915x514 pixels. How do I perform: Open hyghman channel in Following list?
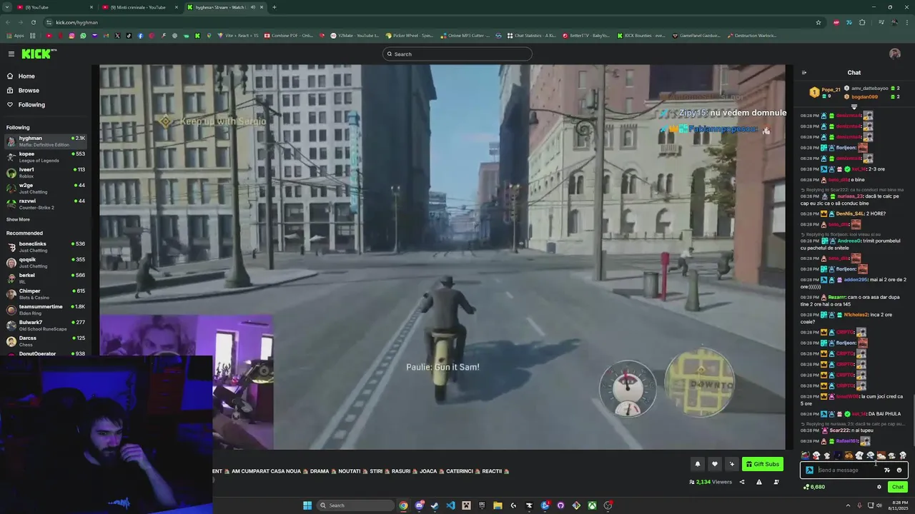(46, 141)
